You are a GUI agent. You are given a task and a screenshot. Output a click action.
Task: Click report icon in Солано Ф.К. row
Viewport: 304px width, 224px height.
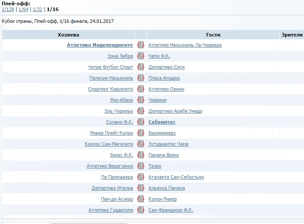(x=141, y=122)
